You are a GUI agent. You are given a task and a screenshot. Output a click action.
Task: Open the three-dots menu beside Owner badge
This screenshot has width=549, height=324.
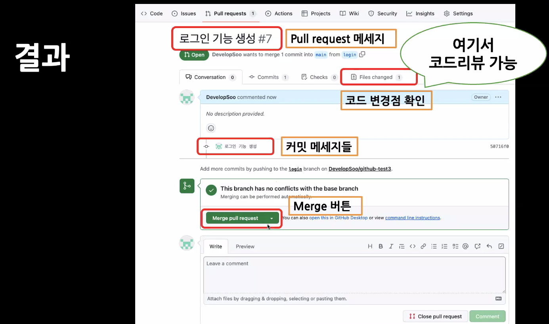(498, 97)
